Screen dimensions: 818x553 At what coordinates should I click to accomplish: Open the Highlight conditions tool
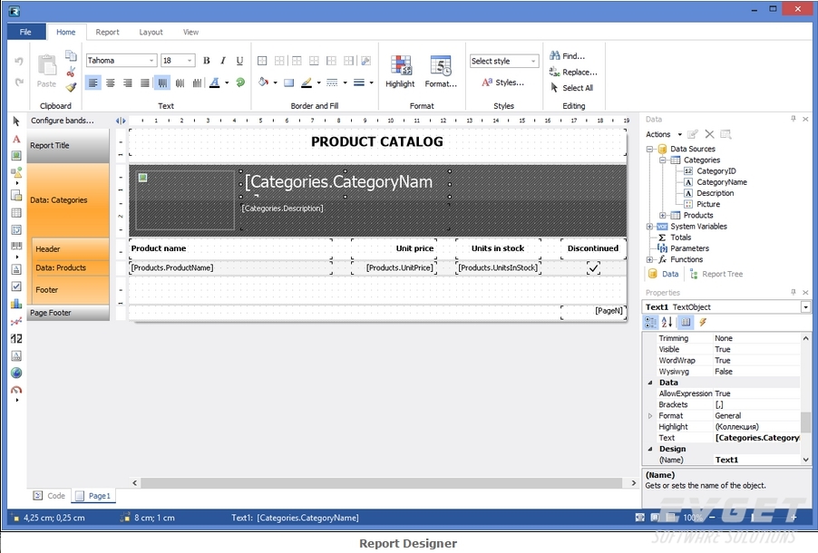tap(400, 71)
